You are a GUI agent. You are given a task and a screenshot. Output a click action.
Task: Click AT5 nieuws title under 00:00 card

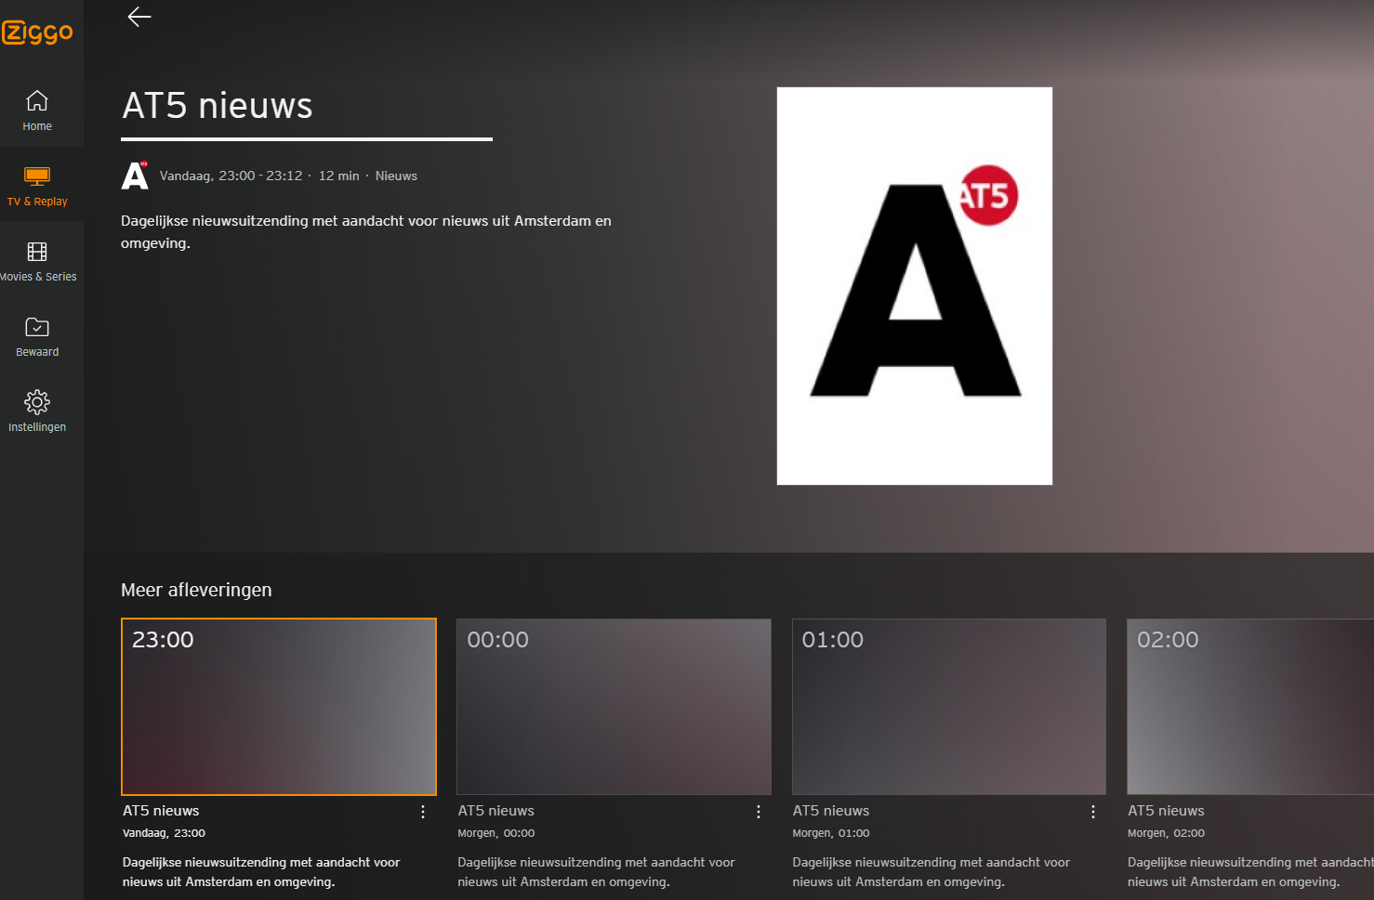click(x=496, y=811)
